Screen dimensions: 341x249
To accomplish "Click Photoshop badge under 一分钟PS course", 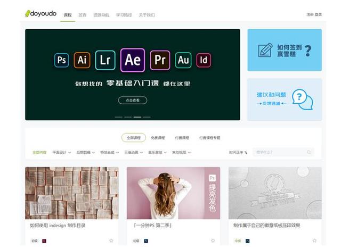I will pyautogui.click(x=146, y=241).
